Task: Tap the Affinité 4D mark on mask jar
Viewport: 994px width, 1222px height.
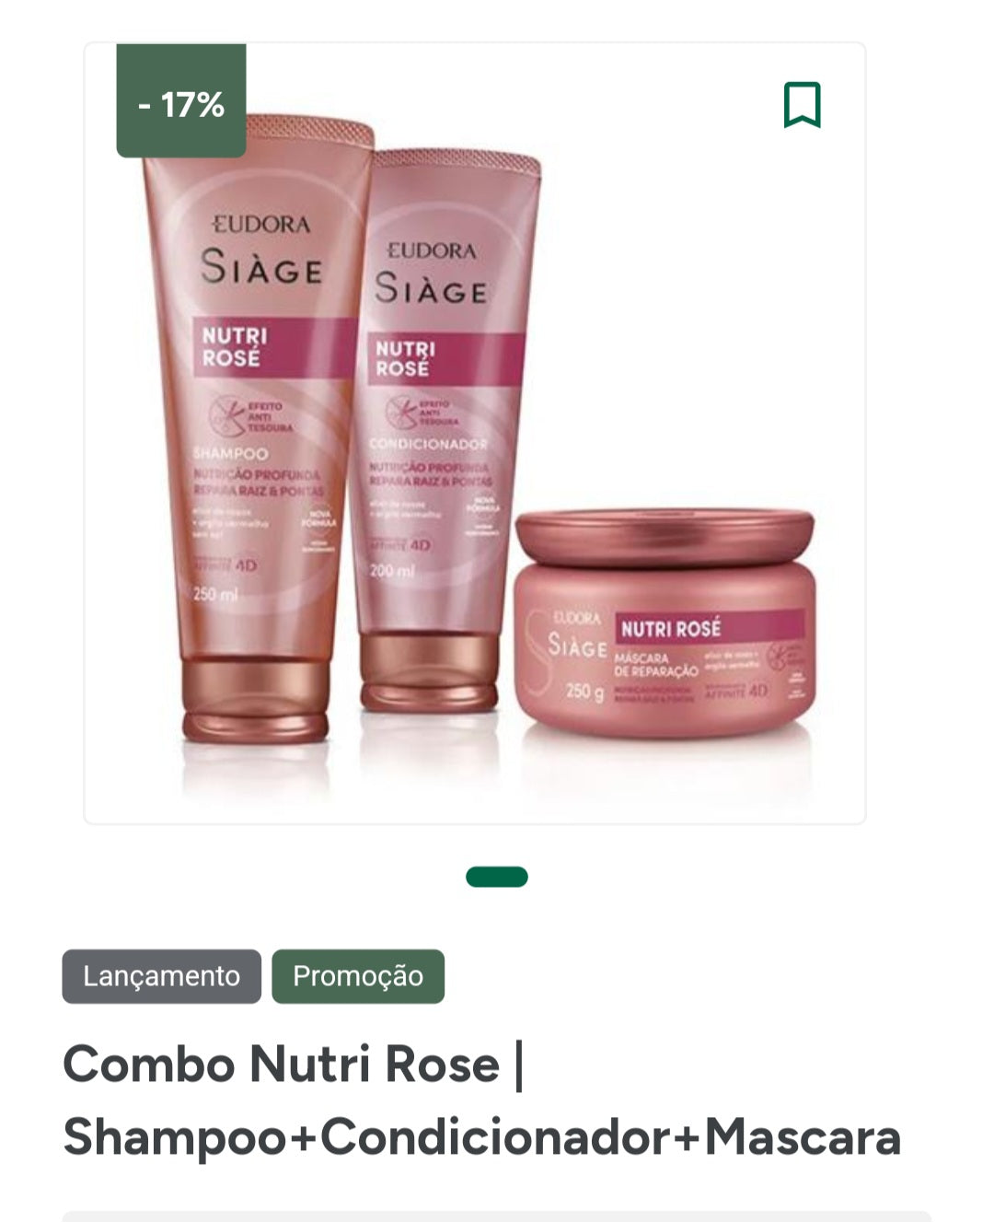Action: (736, 692)
